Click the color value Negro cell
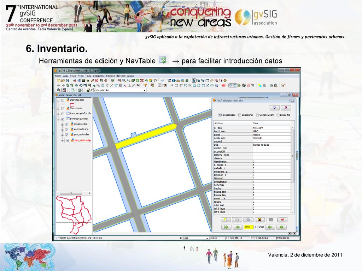This screenshot has height=271, width=362. coord(271,134)
